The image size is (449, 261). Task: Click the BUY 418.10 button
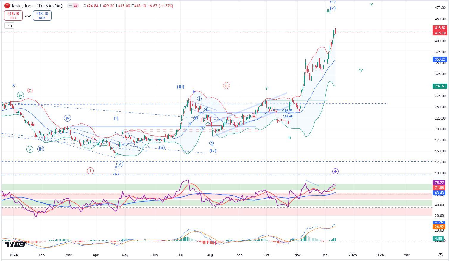tap(42, 15)
